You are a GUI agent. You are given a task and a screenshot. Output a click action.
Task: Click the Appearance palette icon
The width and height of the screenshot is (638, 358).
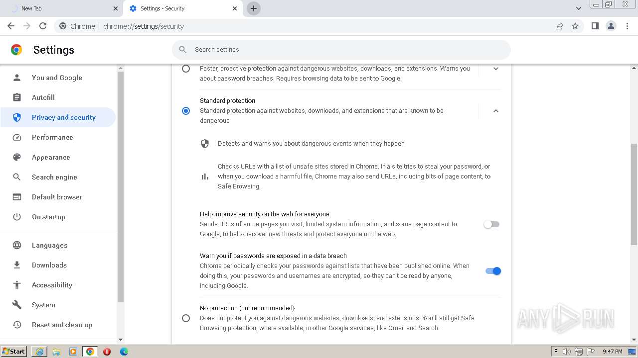(x=17, y=157)
